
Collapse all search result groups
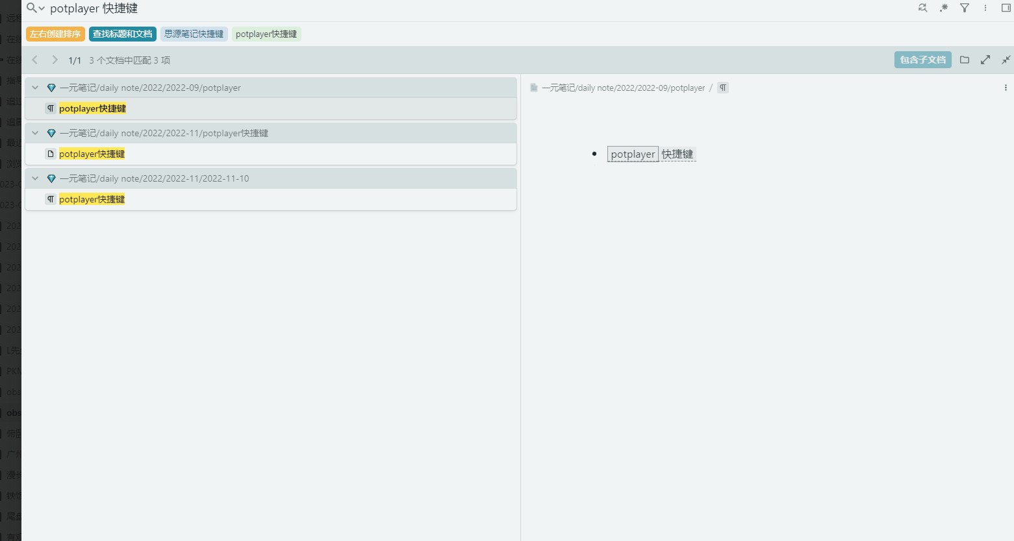(x=1006, y=60)
